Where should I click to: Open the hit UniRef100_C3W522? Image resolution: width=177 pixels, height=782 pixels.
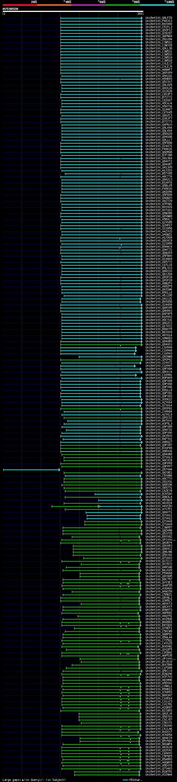pyautogui.click(x=159, y=42)
